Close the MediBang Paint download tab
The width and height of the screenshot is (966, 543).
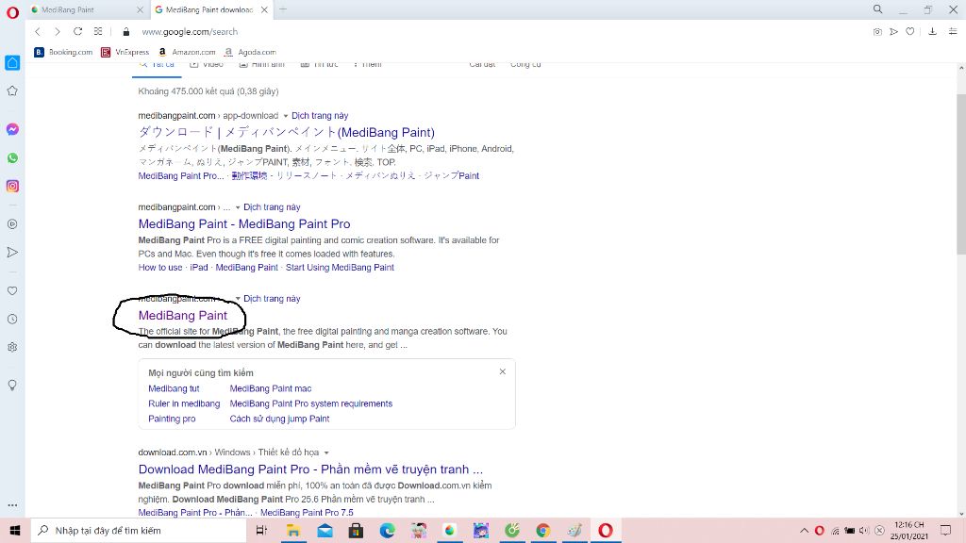[264, 9]
